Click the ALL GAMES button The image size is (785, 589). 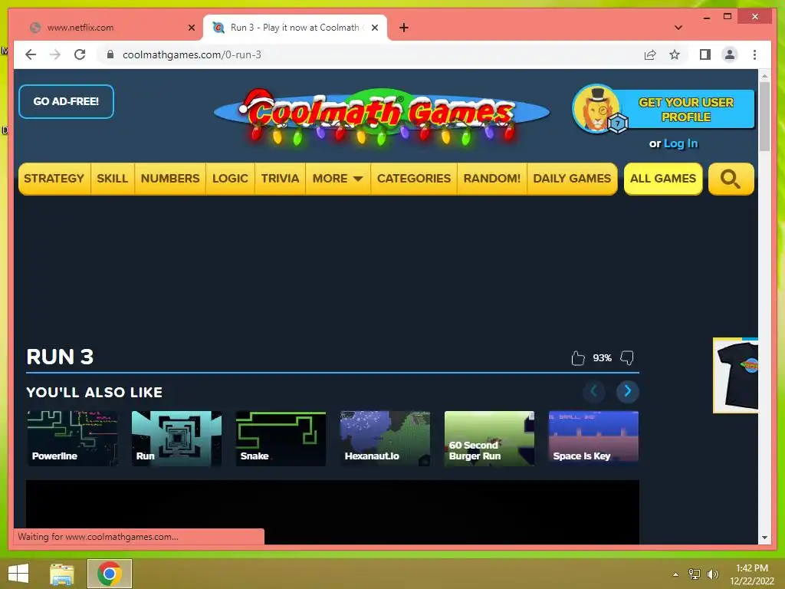point(663,179)
